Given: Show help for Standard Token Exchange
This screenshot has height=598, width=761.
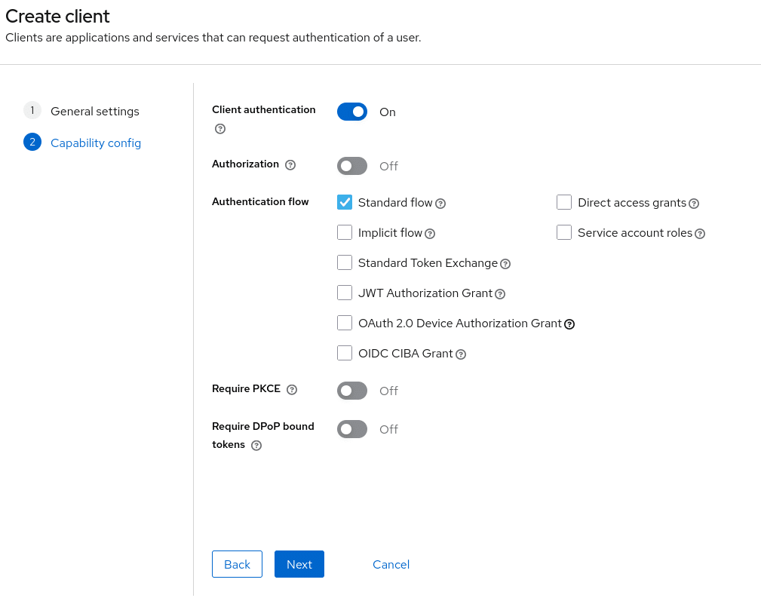Looking at the screenshot, I should click(505, 264).
